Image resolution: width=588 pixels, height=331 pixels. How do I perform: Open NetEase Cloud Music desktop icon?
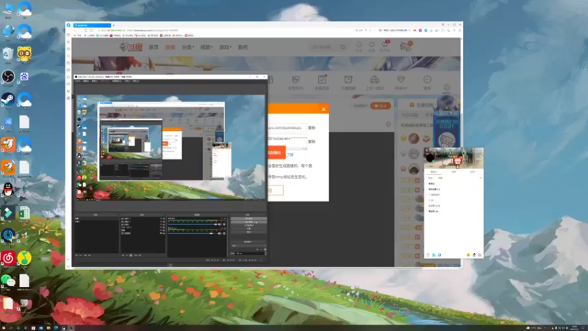click(8, 258)
